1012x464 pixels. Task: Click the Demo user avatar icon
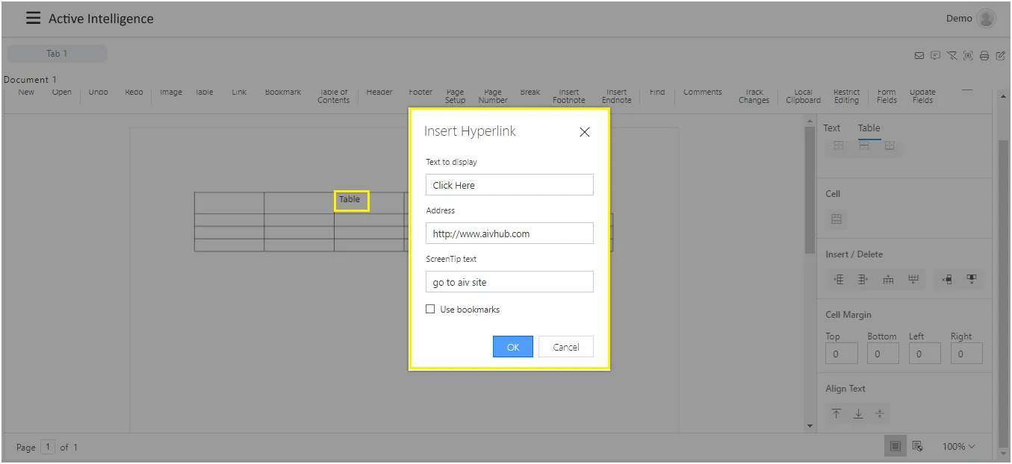point(986,19)
